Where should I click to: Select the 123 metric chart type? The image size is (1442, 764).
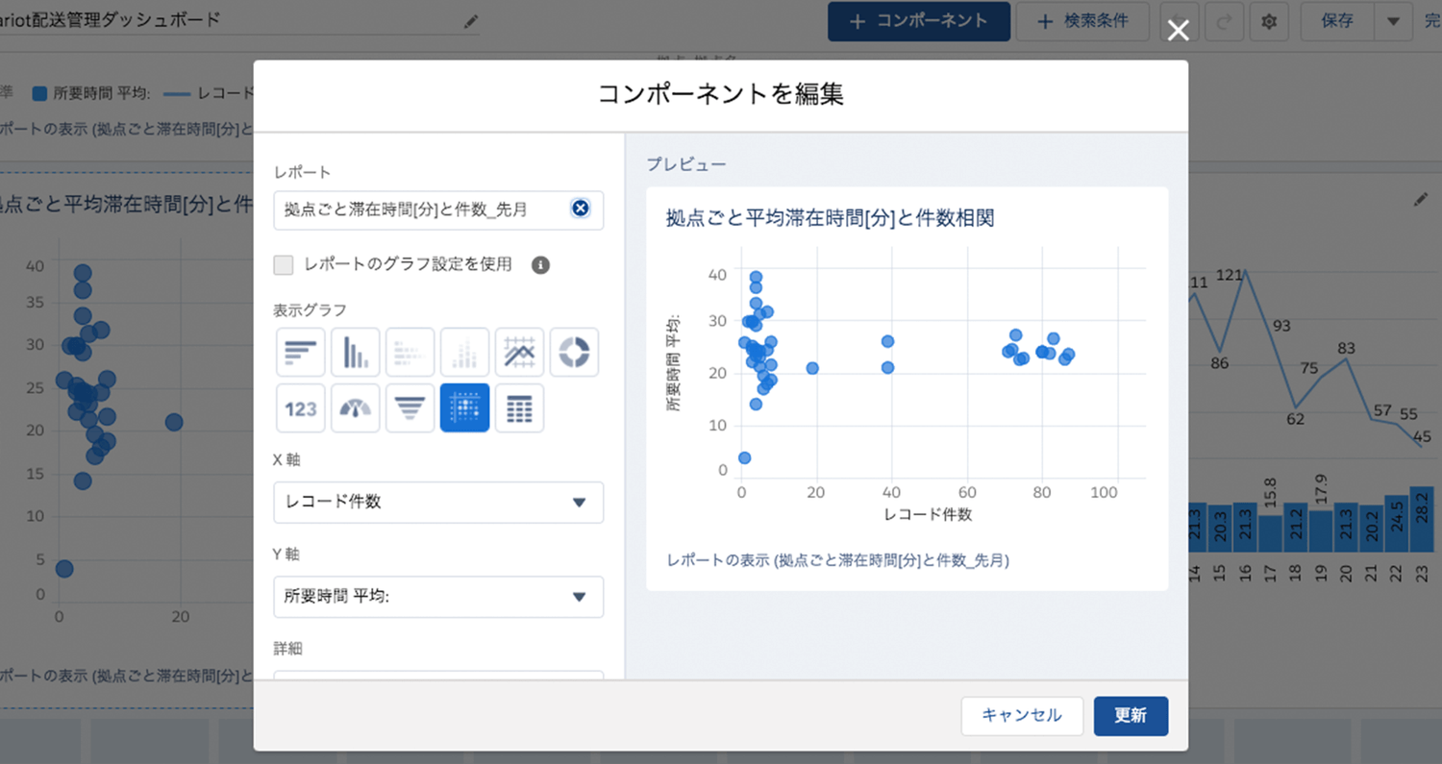pyautogui.click(x=301, y=408)
